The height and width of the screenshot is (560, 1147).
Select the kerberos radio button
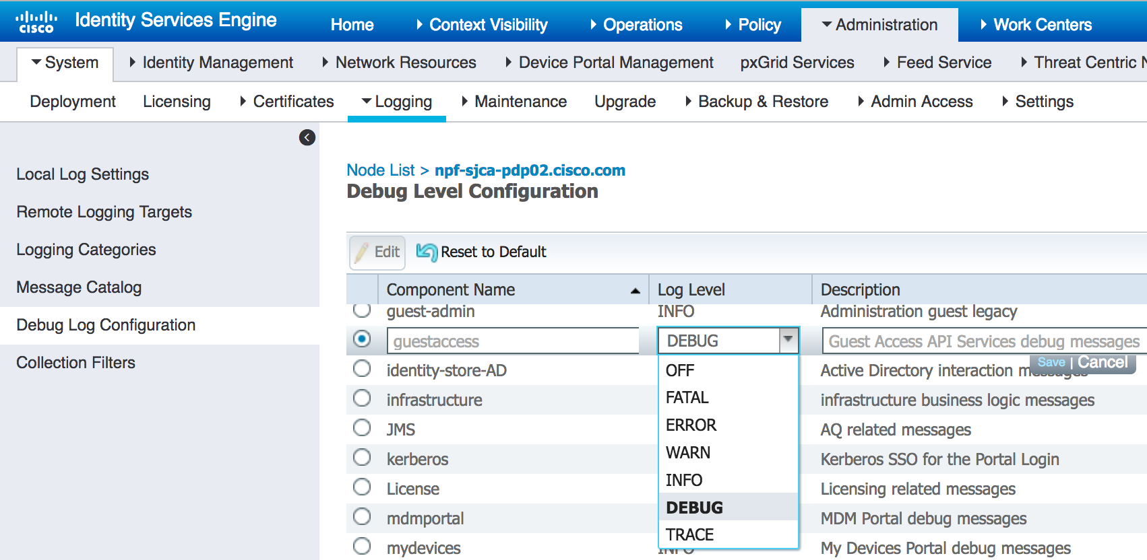362,457
